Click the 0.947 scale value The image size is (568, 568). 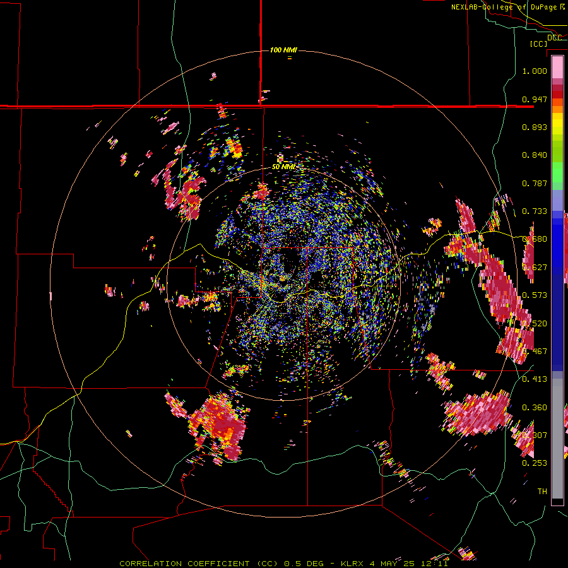coord(535,99)
